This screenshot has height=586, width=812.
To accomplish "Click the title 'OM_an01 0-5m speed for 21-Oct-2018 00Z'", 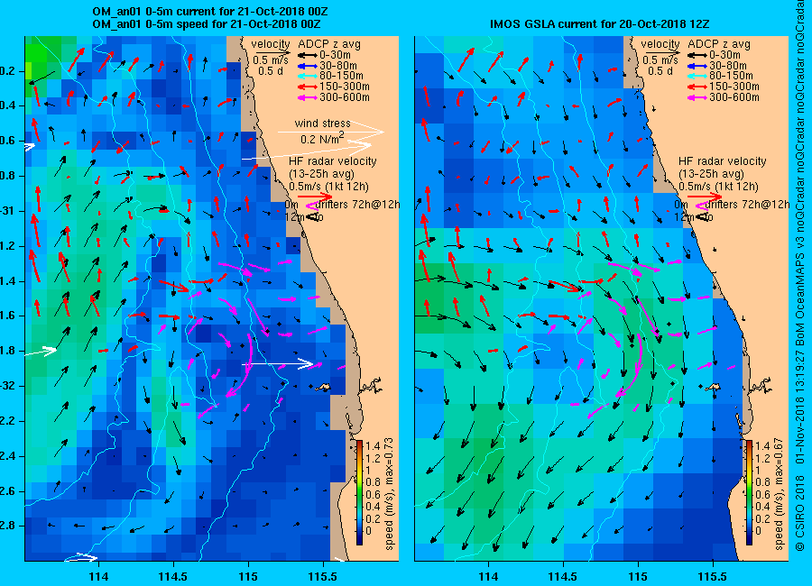I will tap(206, 23).
